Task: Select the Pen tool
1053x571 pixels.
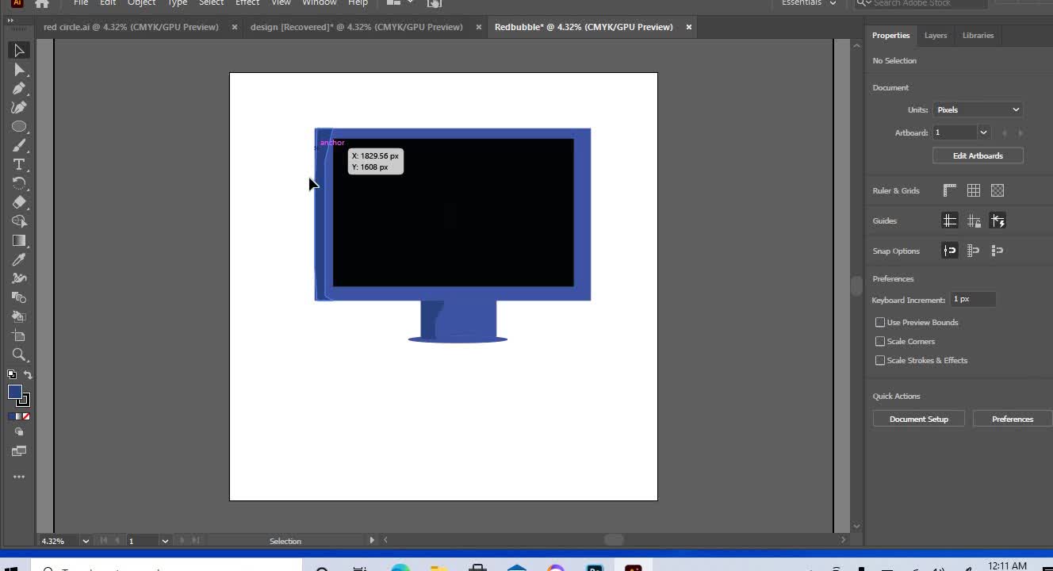Action: 19,89
